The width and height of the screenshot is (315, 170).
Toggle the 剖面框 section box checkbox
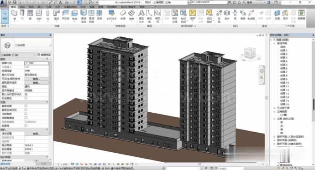tap(26, 125)
